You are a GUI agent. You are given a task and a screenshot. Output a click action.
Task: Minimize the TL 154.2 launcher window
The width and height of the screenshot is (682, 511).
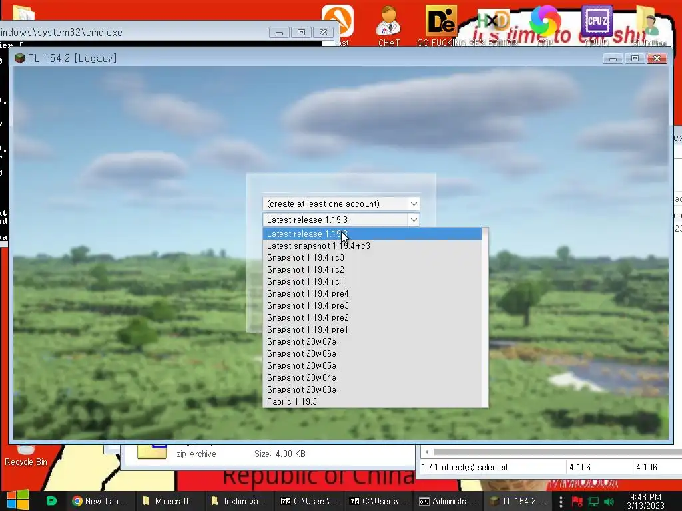(613, 59)
